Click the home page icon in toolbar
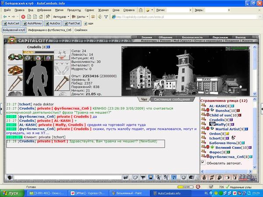The height and width of the screenshot is (197, 263). pos(41,17)
